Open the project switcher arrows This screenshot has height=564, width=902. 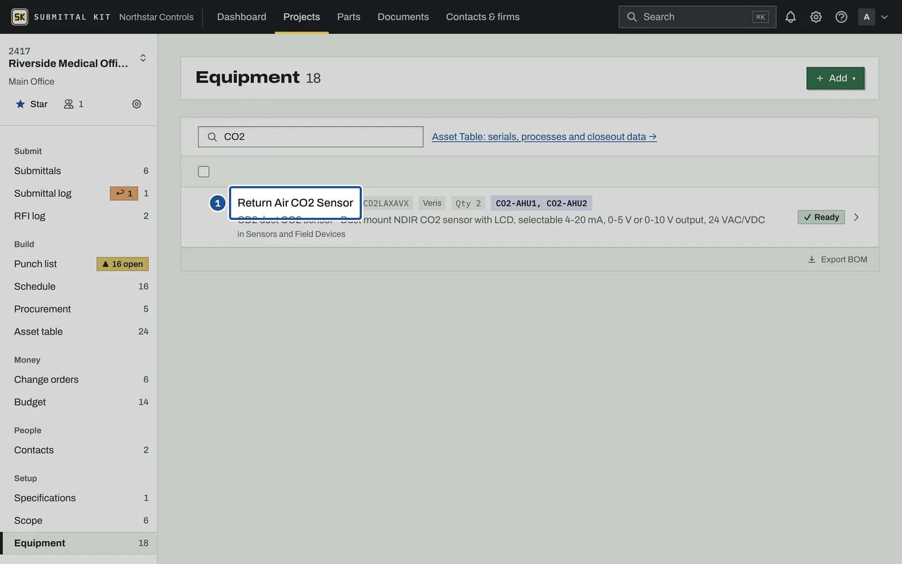143,58
